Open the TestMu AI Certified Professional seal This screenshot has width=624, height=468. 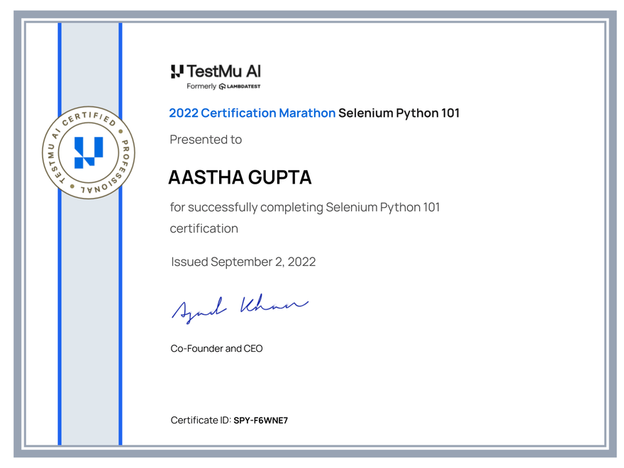pos(88,152)
